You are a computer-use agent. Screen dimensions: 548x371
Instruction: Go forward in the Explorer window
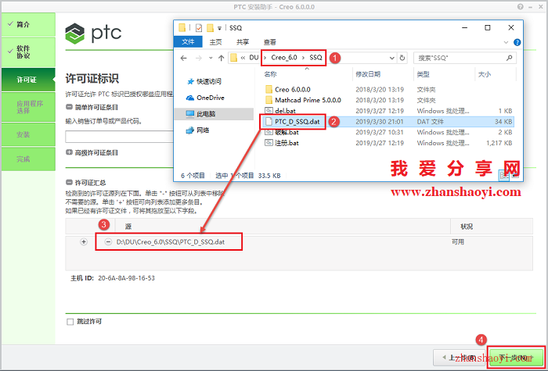click(x=199, y=59)
